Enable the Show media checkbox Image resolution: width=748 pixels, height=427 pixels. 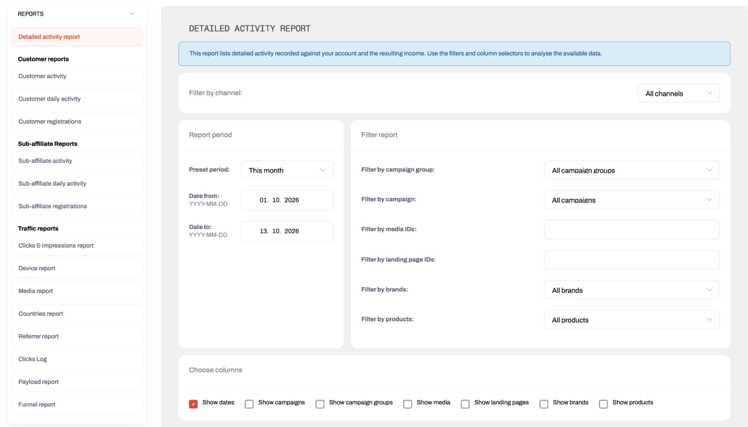[x=408, y=404]
